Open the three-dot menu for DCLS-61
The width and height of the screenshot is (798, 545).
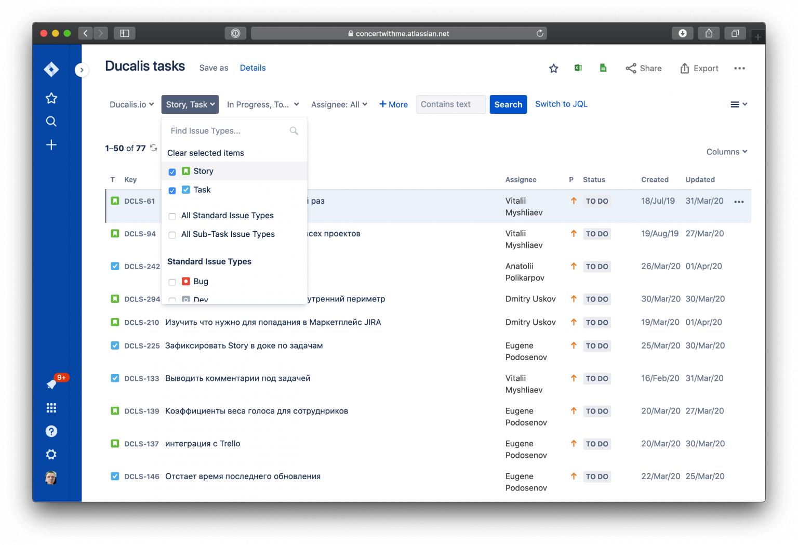739,202
